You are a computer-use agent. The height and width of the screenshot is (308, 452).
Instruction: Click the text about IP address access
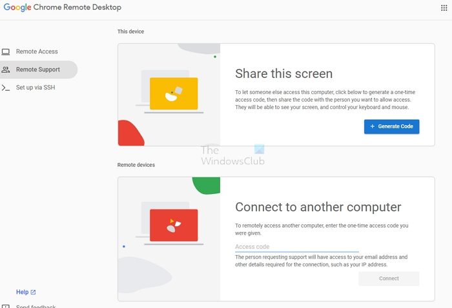point(321,261)
